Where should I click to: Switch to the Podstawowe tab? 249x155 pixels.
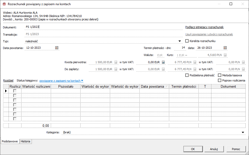[10, 141]
